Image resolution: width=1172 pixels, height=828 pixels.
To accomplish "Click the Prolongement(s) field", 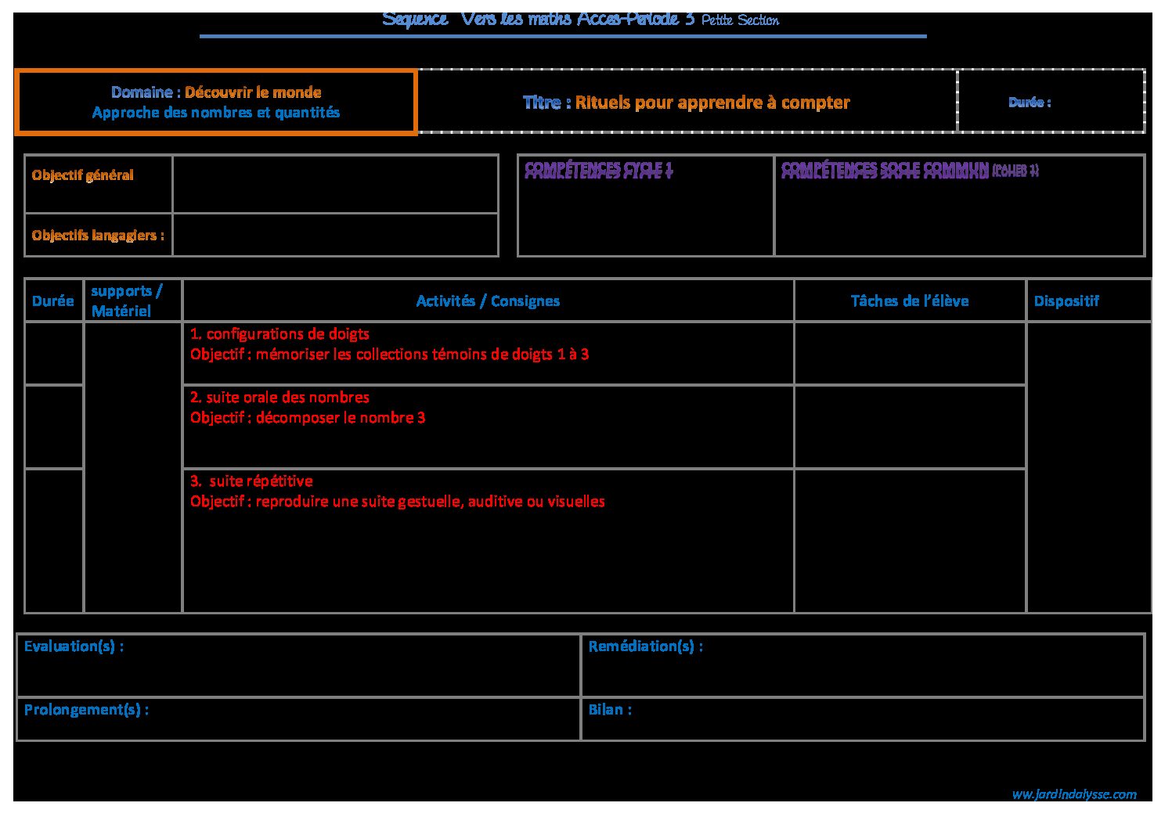I will click(x=298, y=718).
